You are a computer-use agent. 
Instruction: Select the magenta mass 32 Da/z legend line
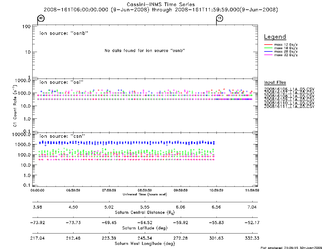point(268,55)
